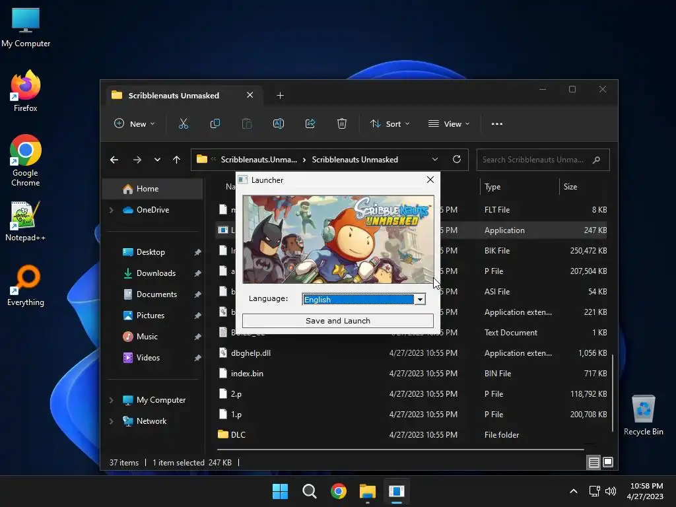This screenshot has height=507, width=676.
Task: Click the Share icon in toolbar
Action: pyautogui.click(x=310, y=123)
